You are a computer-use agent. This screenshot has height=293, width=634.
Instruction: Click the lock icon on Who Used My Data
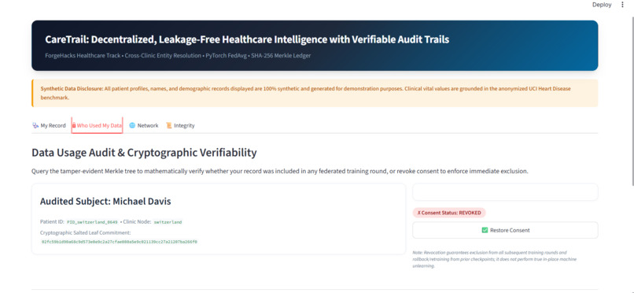click(74, 125)
